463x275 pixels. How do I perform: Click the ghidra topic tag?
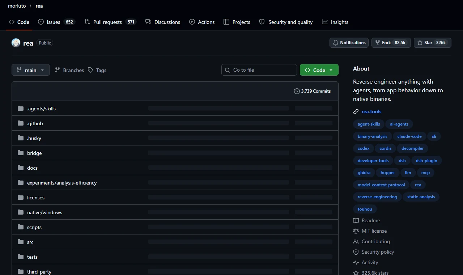tap(364, 173)
